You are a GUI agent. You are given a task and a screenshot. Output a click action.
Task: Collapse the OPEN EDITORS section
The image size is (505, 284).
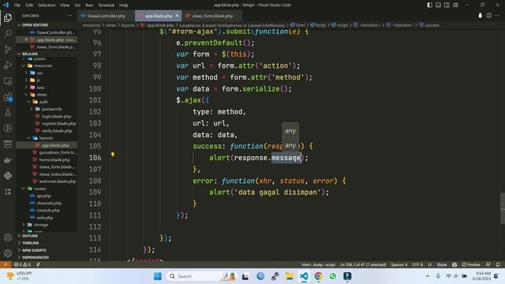tap(47, 24)
